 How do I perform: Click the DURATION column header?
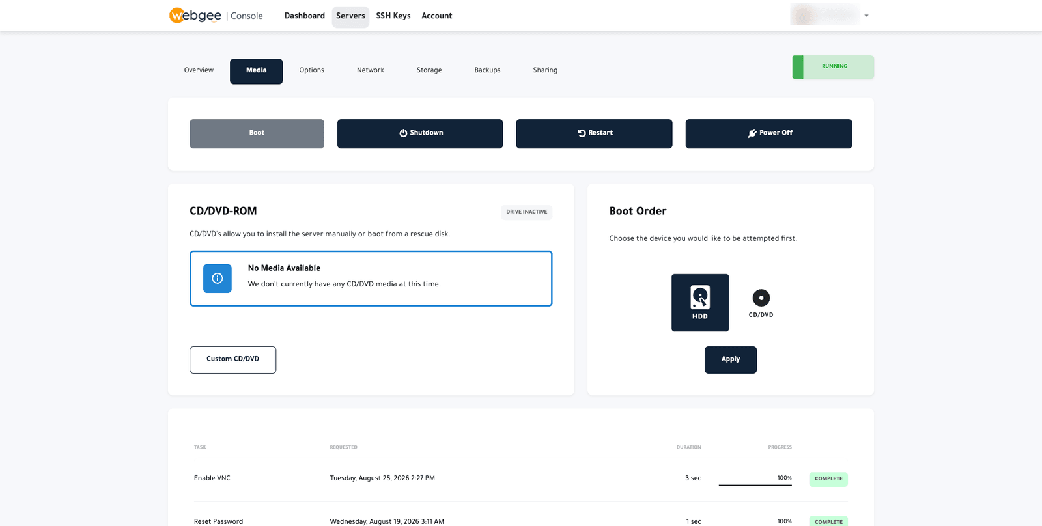click(688, 447)
